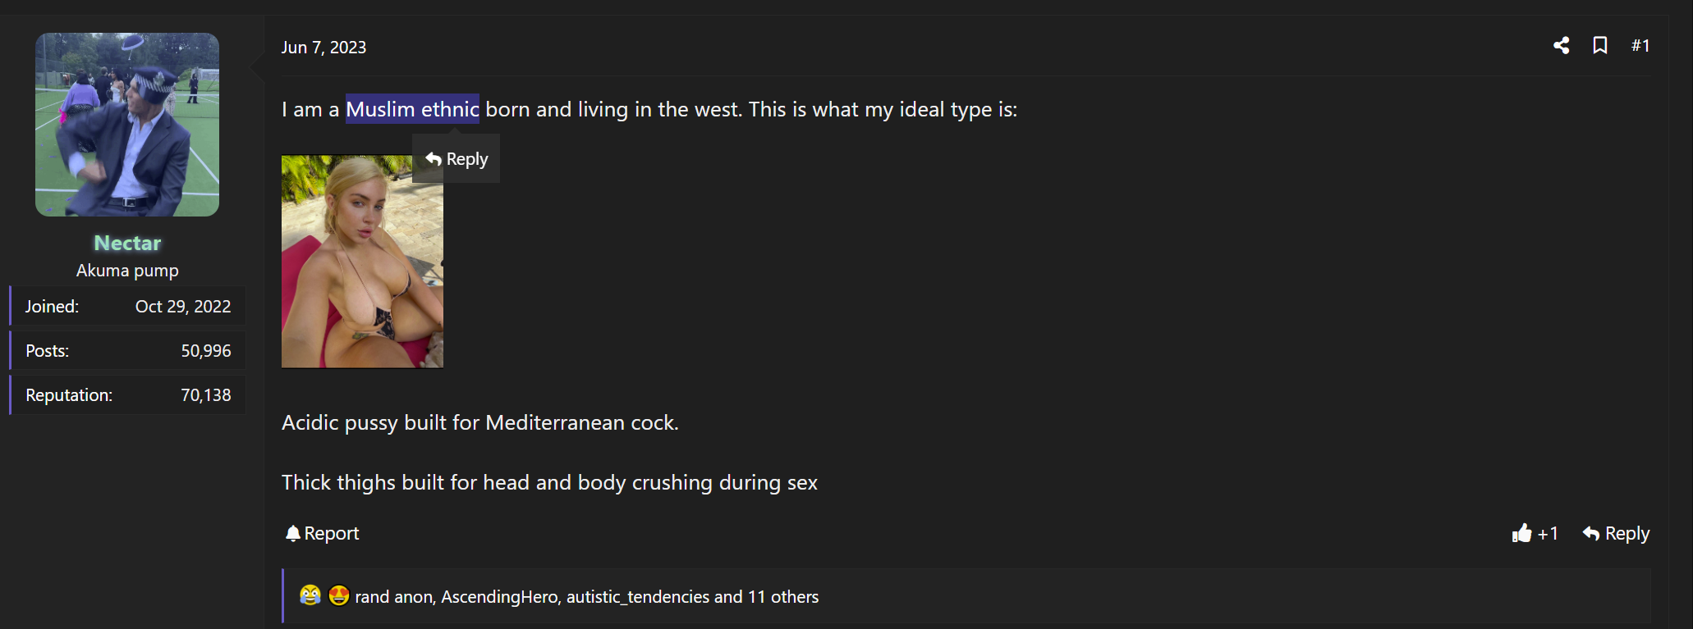Viewport: 1693px width, 629px height.
Task: Click the crying-laughing reaction emoji
Action: (x=310, y=595)
